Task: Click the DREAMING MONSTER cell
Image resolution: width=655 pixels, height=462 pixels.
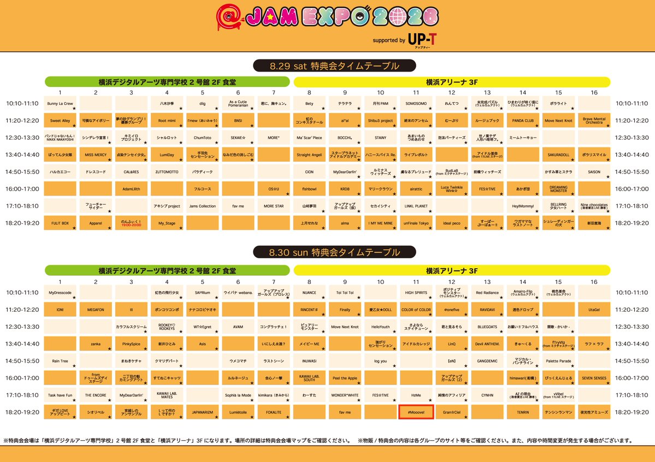Action: click(558, 189)
